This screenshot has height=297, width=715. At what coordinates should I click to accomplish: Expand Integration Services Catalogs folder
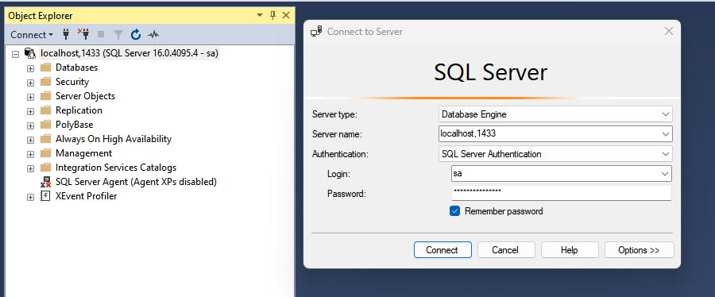pyautogui.click(x=30, y=168)
